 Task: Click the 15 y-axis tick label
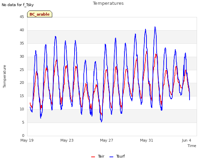[x=22, y=96]
